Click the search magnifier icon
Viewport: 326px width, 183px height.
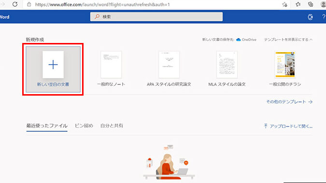(97, 16)
